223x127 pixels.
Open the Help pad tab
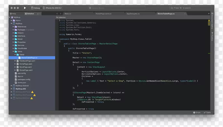(x=13, y=14)
